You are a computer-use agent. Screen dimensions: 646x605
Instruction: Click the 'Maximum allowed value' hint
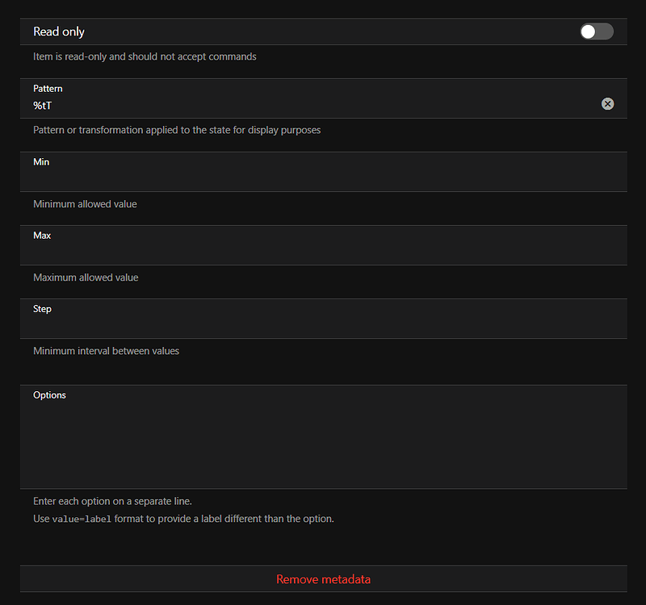point(86,277)
